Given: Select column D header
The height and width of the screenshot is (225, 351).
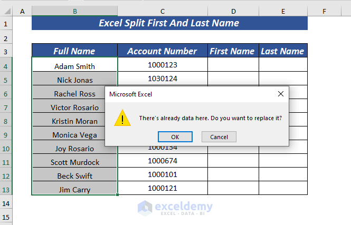Looking at the screenshot, I should coord(233,11).
